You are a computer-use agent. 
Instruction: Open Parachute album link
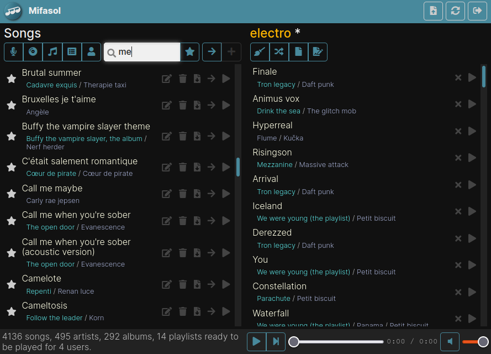click(x=274, y=299)
